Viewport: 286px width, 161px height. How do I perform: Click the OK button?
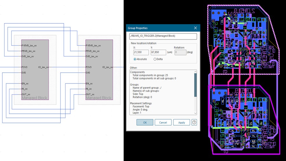click(x=145, y=122)
